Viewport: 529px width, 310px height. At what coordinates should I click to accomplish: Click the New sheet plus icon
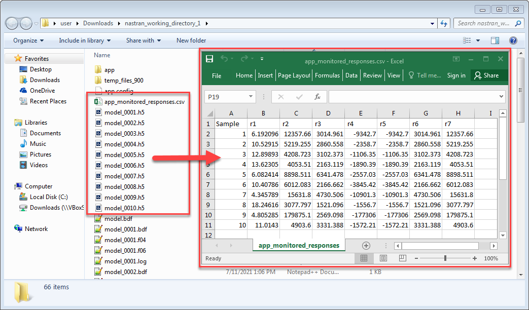point(366,246)
